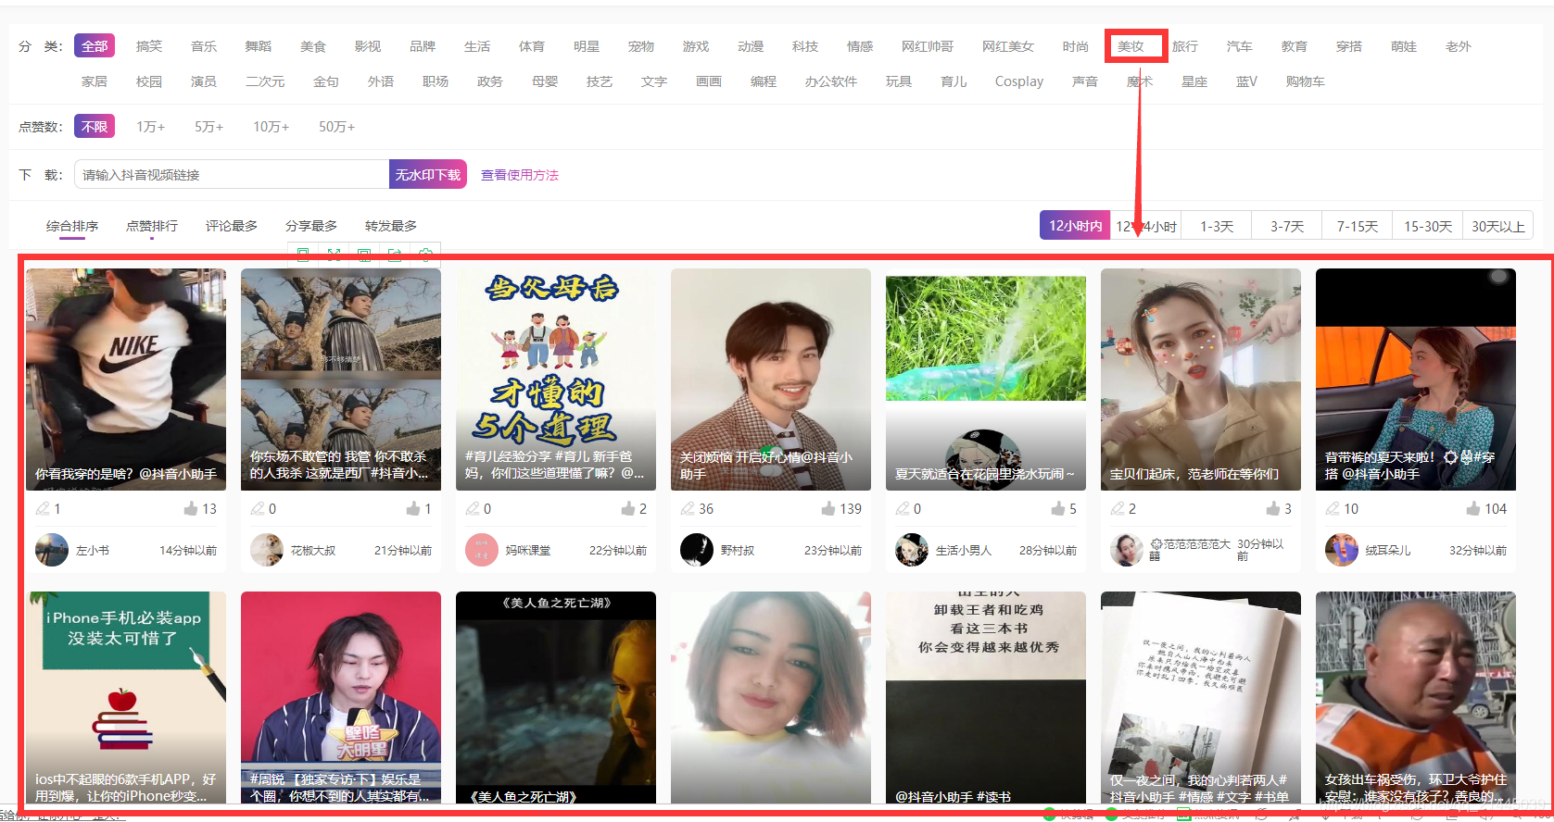Click the comment icon on 左小书's video card

click(43, 508)
